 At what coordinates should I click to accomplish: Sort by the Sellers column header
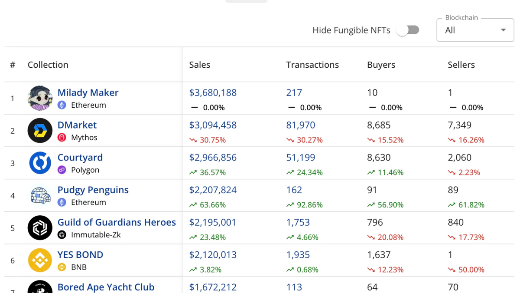461,65
